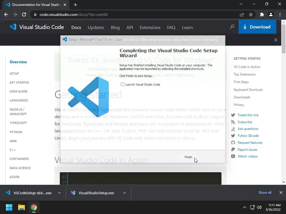This screenshot has width=286, height=214.
Task: Dismiss the February update banner
Action: point(276,40)
